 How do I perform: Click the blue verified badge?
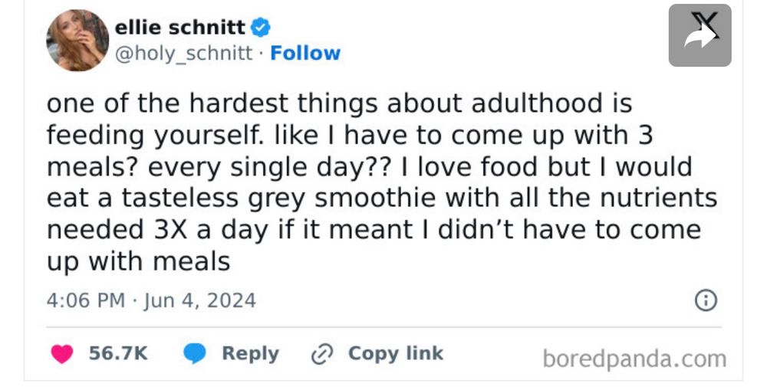click(x=261, y=28)
